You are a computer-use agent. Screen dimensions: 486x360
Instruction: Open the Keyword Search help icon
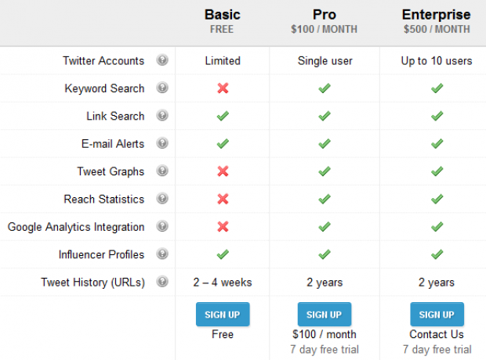click(162, 88)
